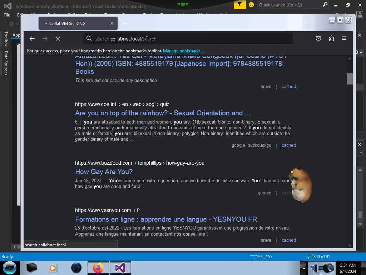Screen dimensions: 366x275
Task: Switch to Firefox on the taskbar
Action: point(98,268)
